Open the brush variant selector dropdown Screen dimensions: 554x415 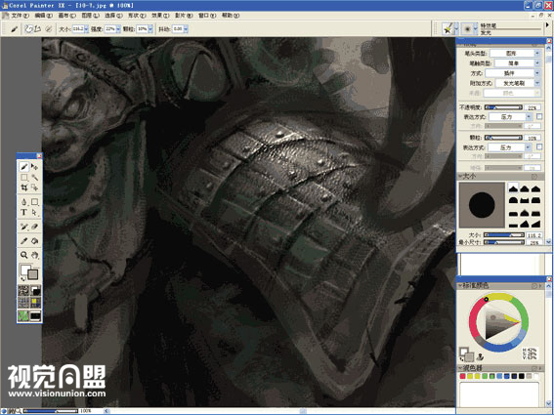[x=475, y=29]
